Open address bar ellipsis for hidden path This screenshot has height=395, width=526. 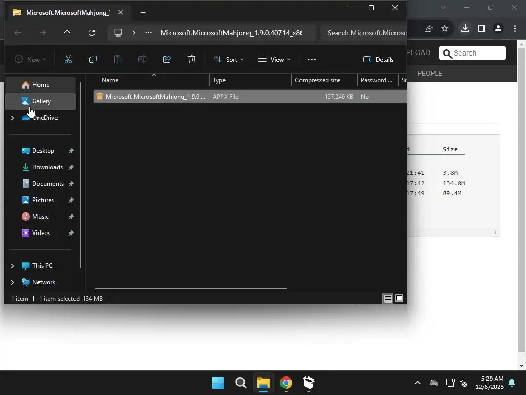148,32
